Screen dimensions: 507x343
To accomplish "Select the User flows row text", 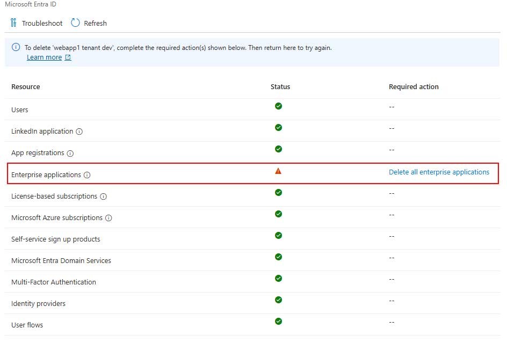I will pyautogui.click(x=27, y=325).
